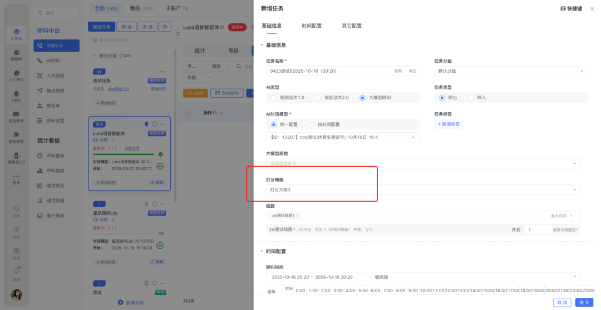Click the 快捷键 shortcut icon in dialog header

(563, 9)
